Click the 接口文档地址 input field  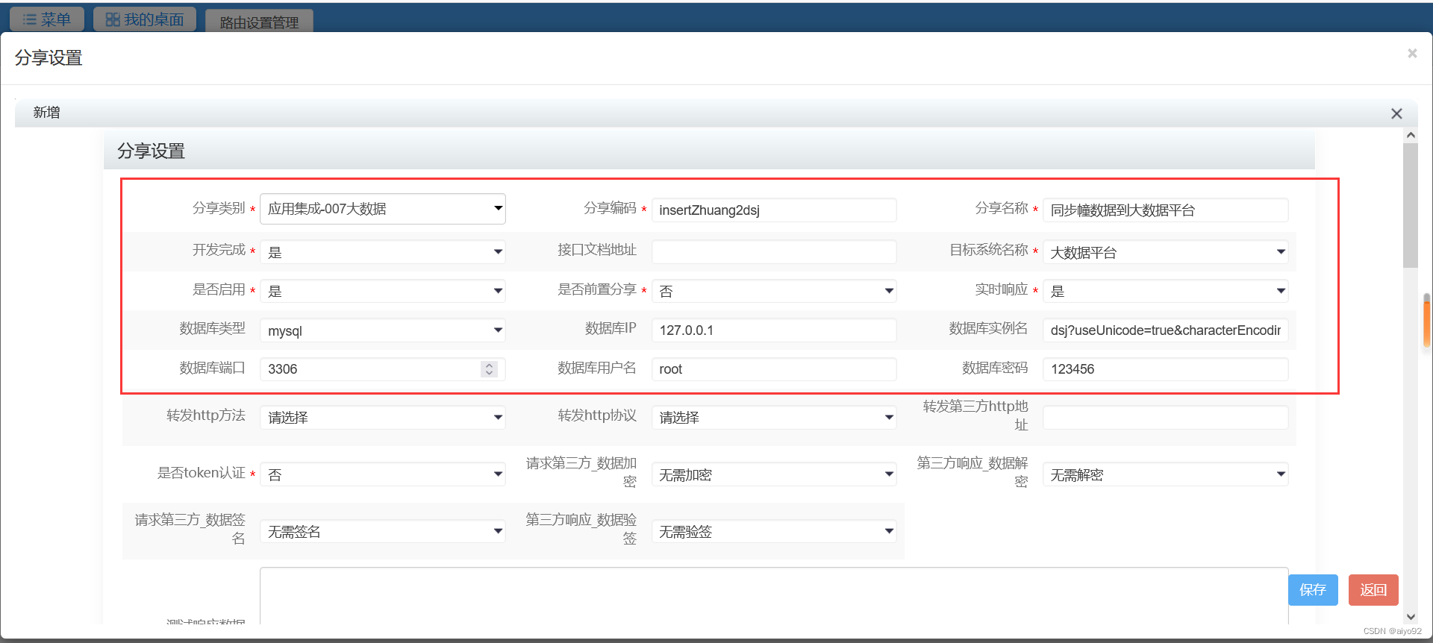(774, 252)
